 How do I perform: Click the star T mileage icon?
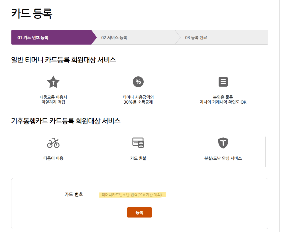53,82
